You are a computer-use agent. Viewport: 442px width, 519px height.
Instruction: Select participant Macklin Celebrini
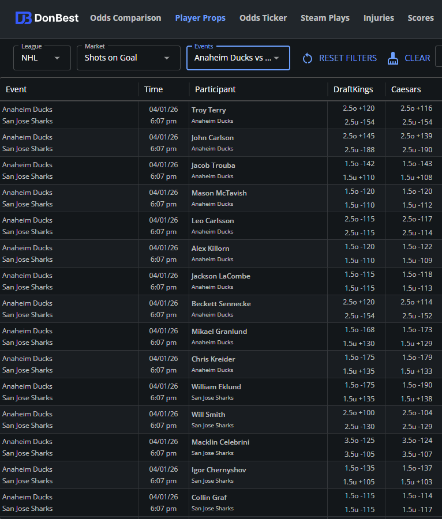pos(220,442)
